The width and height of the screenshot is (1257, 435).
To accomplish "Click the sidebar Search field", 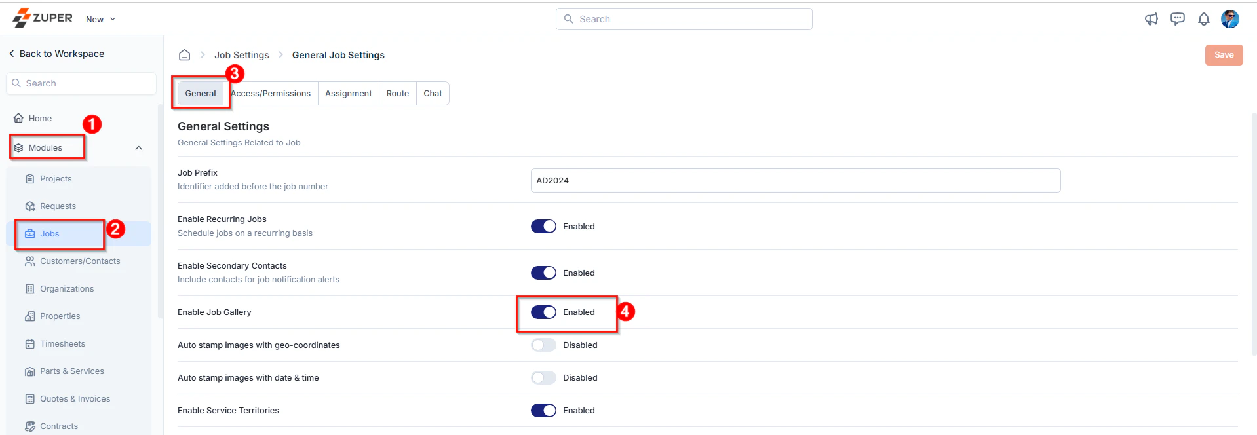I will pos(81,83).
